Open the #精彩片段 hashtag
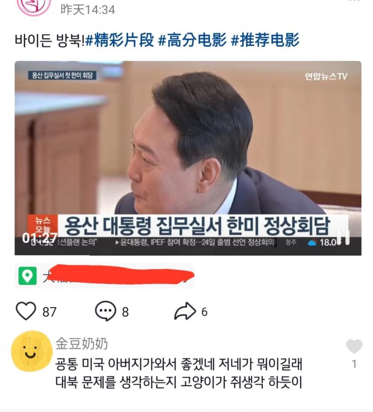Screen dimensions: 373x412 (x=120, y=40)
